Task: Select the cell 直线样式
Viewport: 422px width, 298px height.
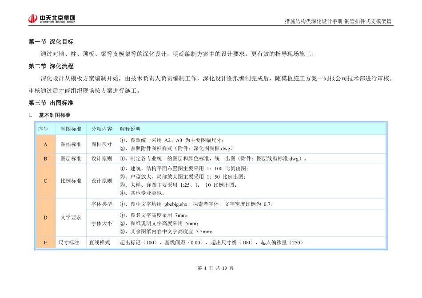Action: [x=100, y=243]
